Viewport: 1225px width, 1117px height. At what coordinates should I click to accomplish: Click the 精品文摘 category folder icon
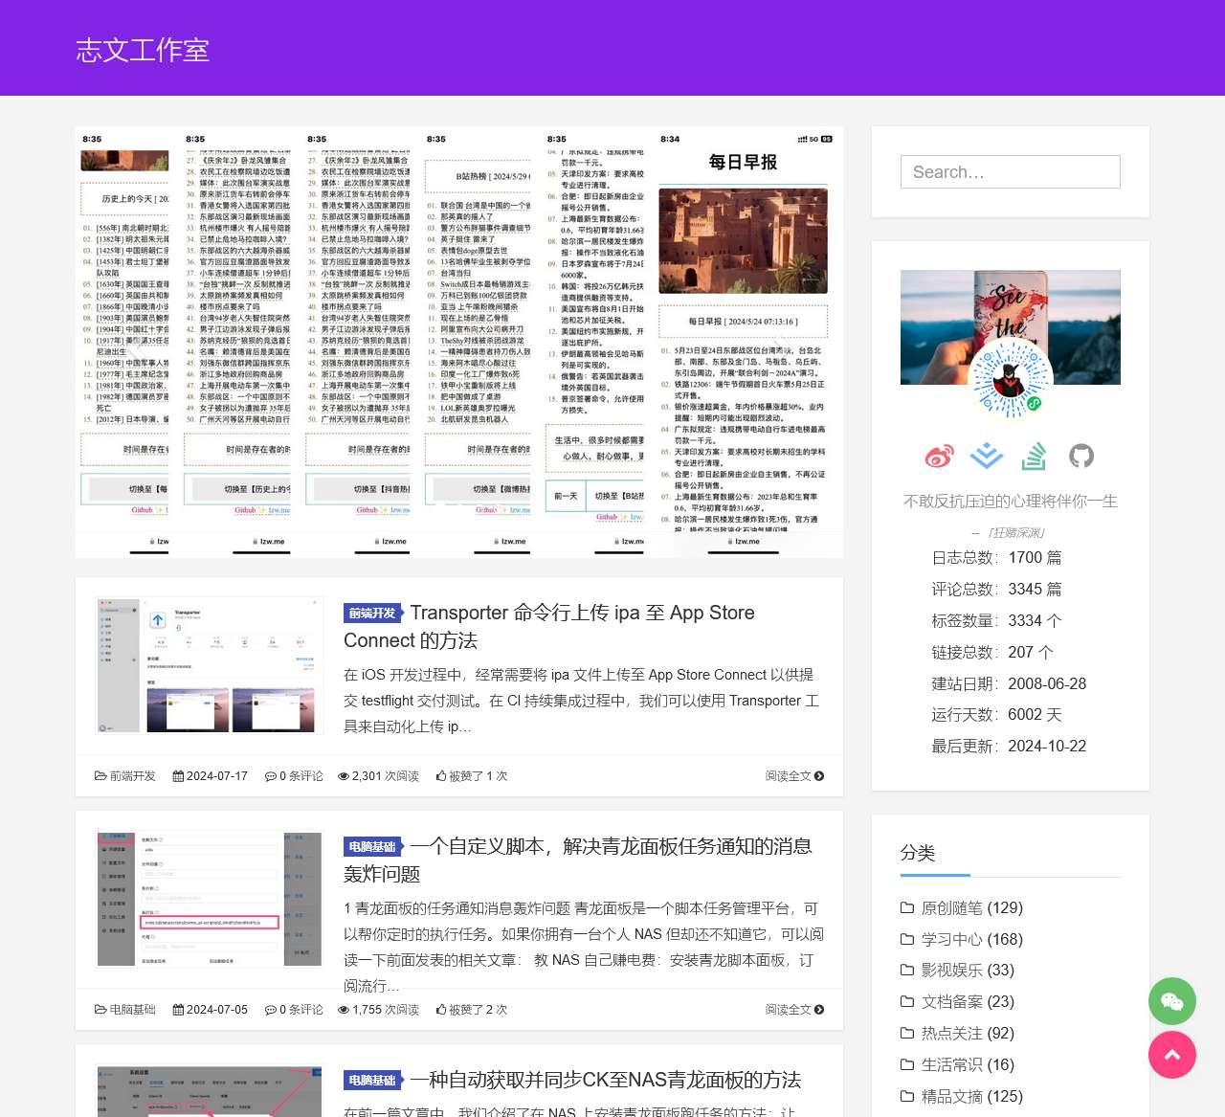click(x=907, y=1096)
